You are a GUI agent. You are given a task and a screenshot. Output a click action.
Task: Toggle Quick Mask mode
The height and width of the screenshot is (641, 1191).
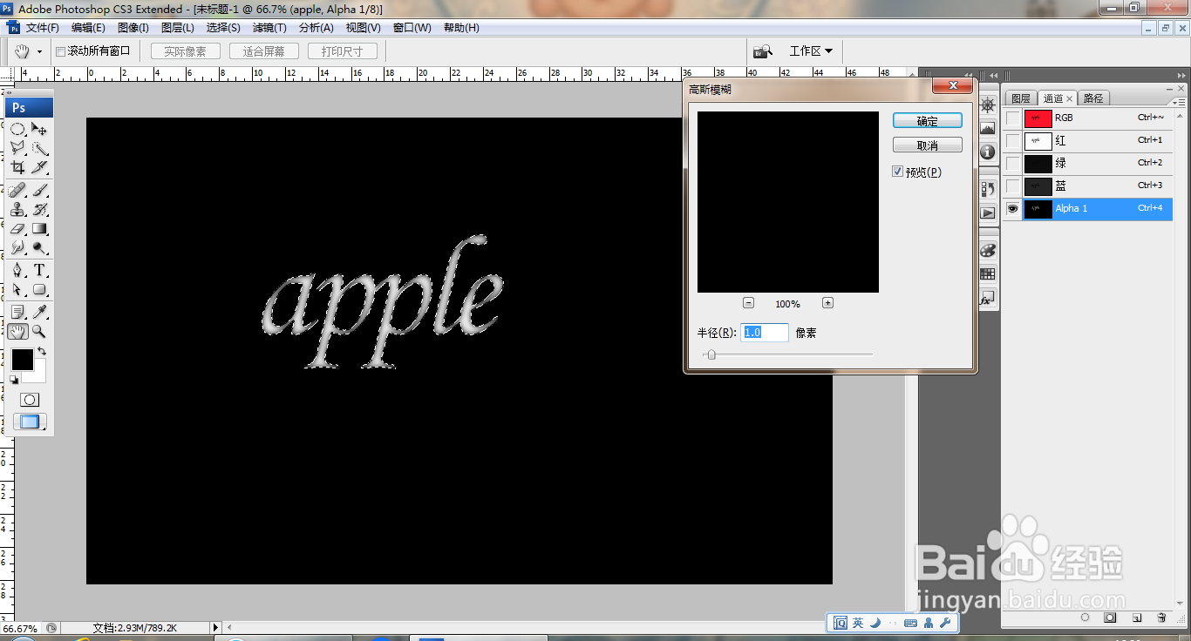[x=30, y=400]
